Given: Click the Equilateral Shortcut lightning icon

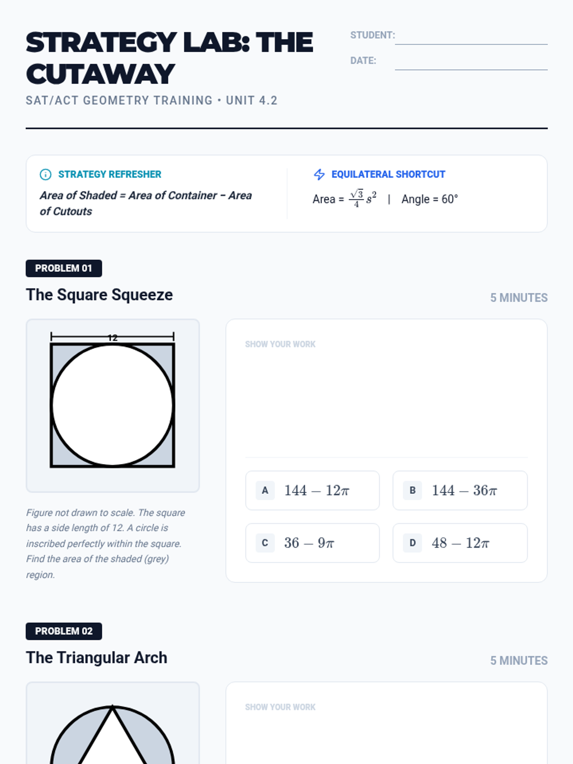Looking at the screenshot, I should pyautogui.click(x=319, y=174).
